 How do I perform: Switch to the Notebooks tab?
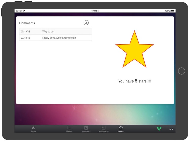point(86,129)
